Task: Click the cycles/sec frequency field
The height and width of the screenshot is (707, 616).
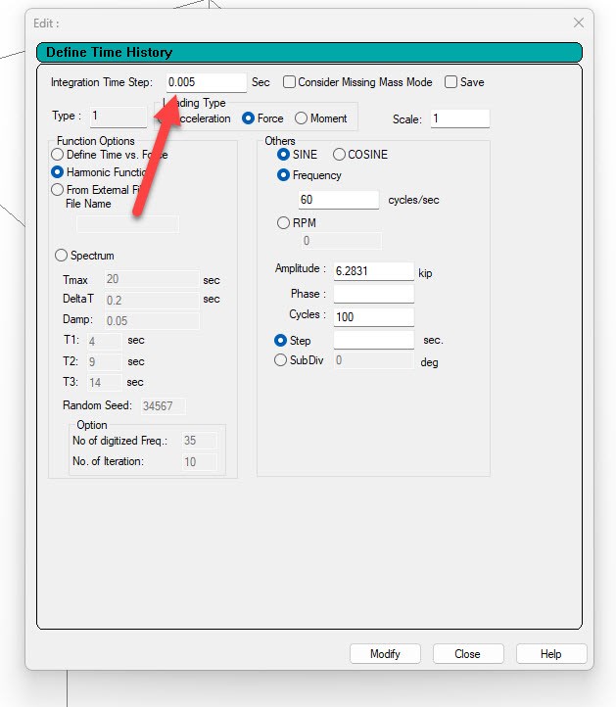Action: (x=338, y=200)
